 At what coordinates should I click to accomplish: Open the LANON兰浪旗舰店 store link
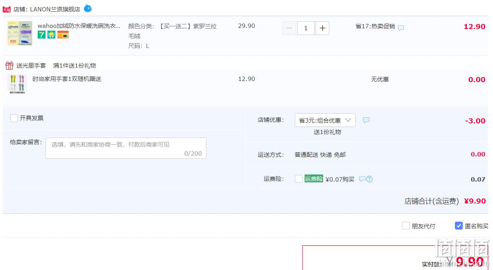click(55, 9)
